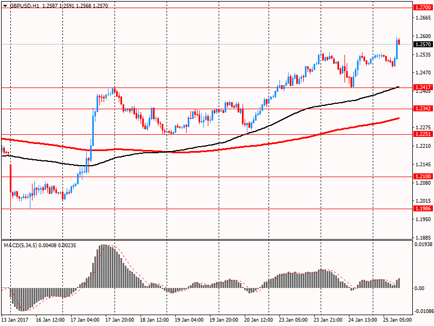Image resolution: width=434 pixels, height=326 pixels.
Task: Select the 1.1986 red level label
Action: pyautogui.click(x=423, y=209)
